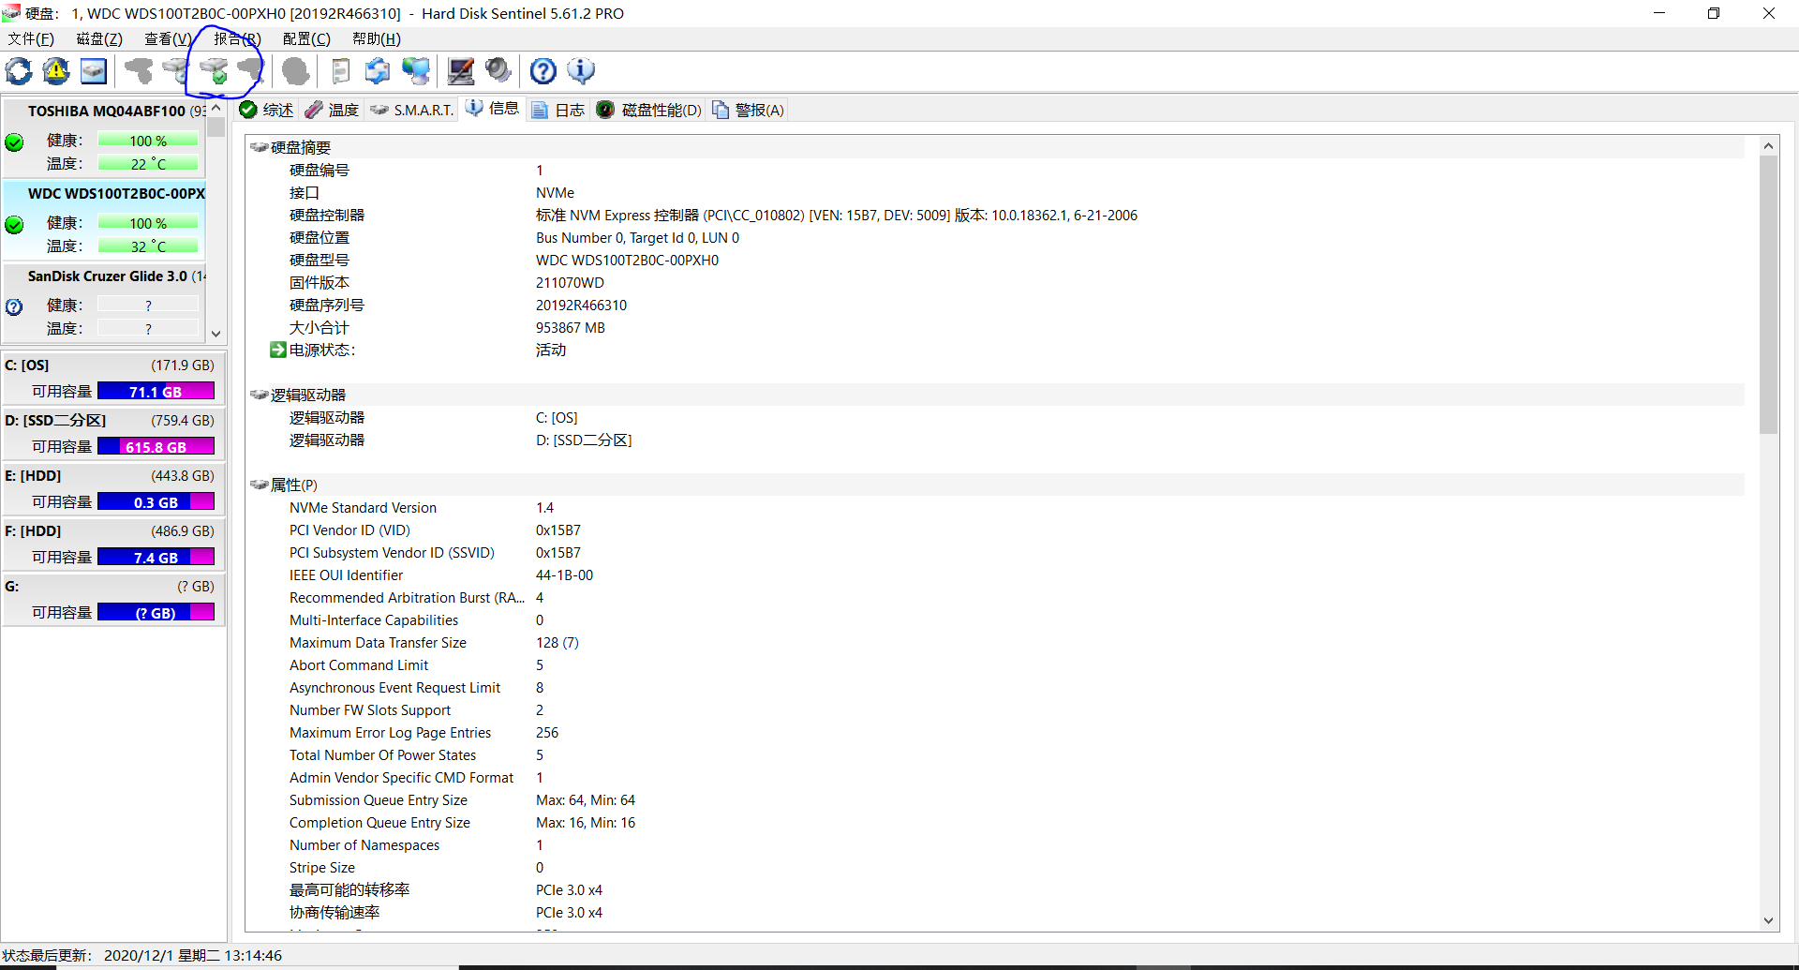Open the 配置(C) menu
Image resolution: width=1799 pixels, height=970 pixels.
306,38
